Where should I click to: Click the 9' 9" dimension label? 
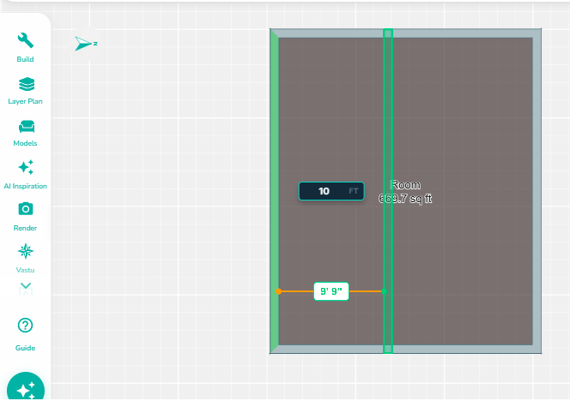click(331, 291)
